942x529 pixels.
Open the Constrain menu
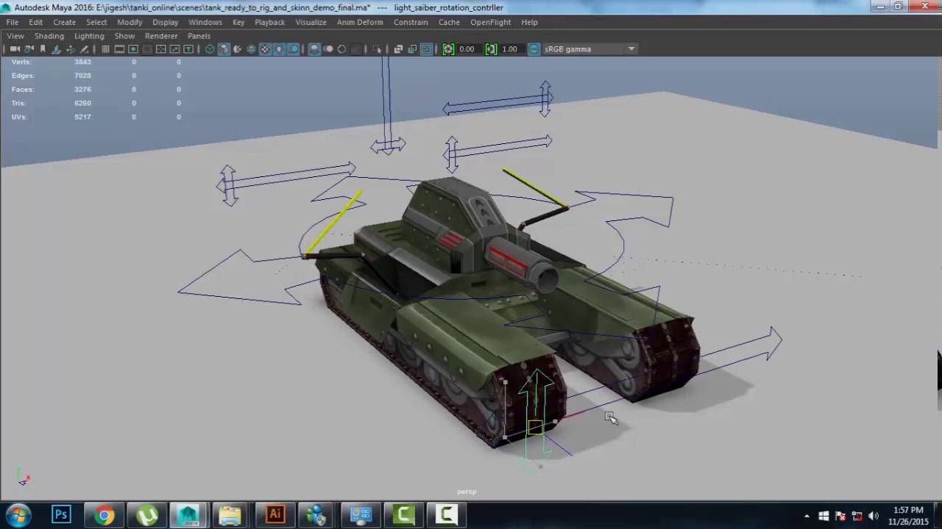click(411, 22)
